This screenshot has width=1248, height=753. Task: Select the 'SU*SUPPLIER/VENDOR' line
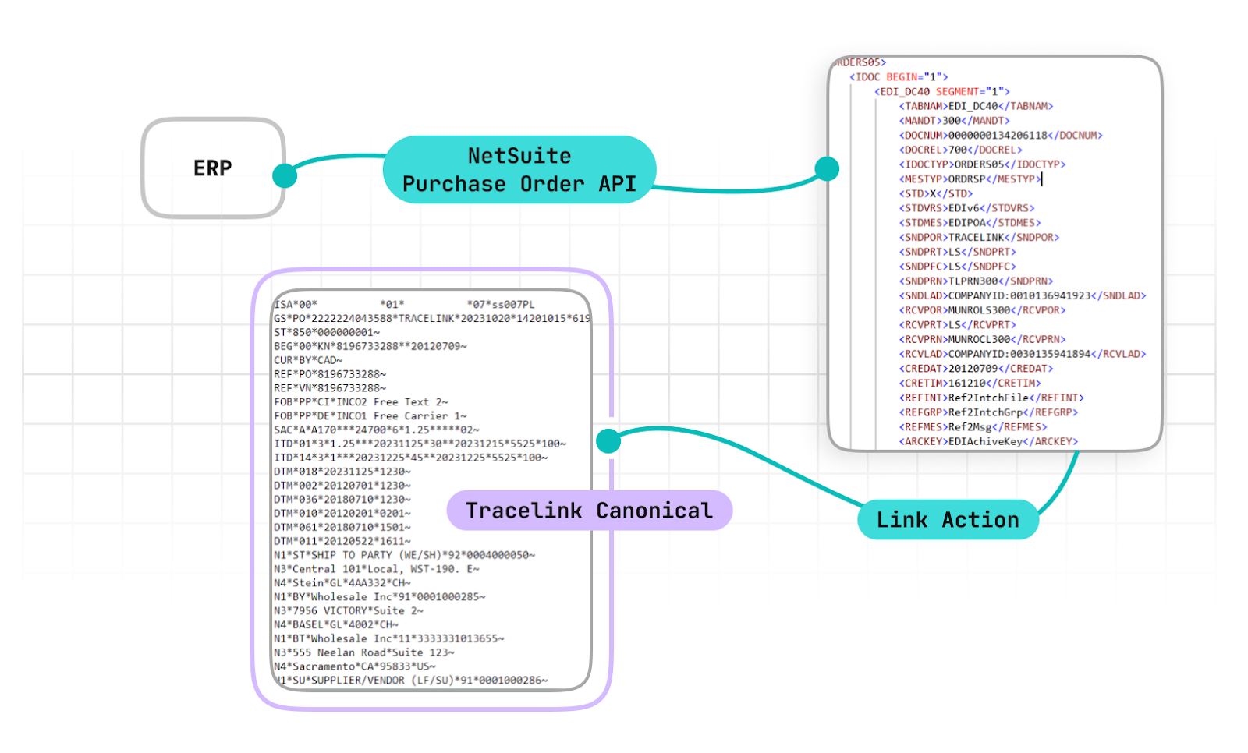tap(411, 681)
